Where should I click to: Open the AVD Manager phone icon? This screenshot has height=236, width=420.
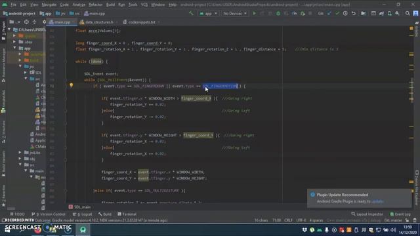[389, 13]
